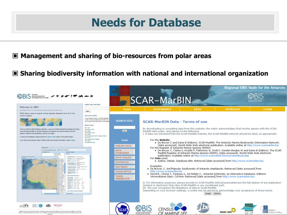Open DATA STANDARDS in Tools
This screenshot has height=215, width=287.
[124, 151]
